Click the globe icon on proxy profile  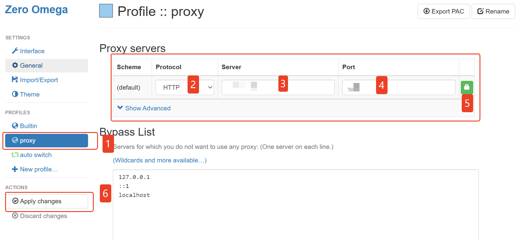click(15, 140)
